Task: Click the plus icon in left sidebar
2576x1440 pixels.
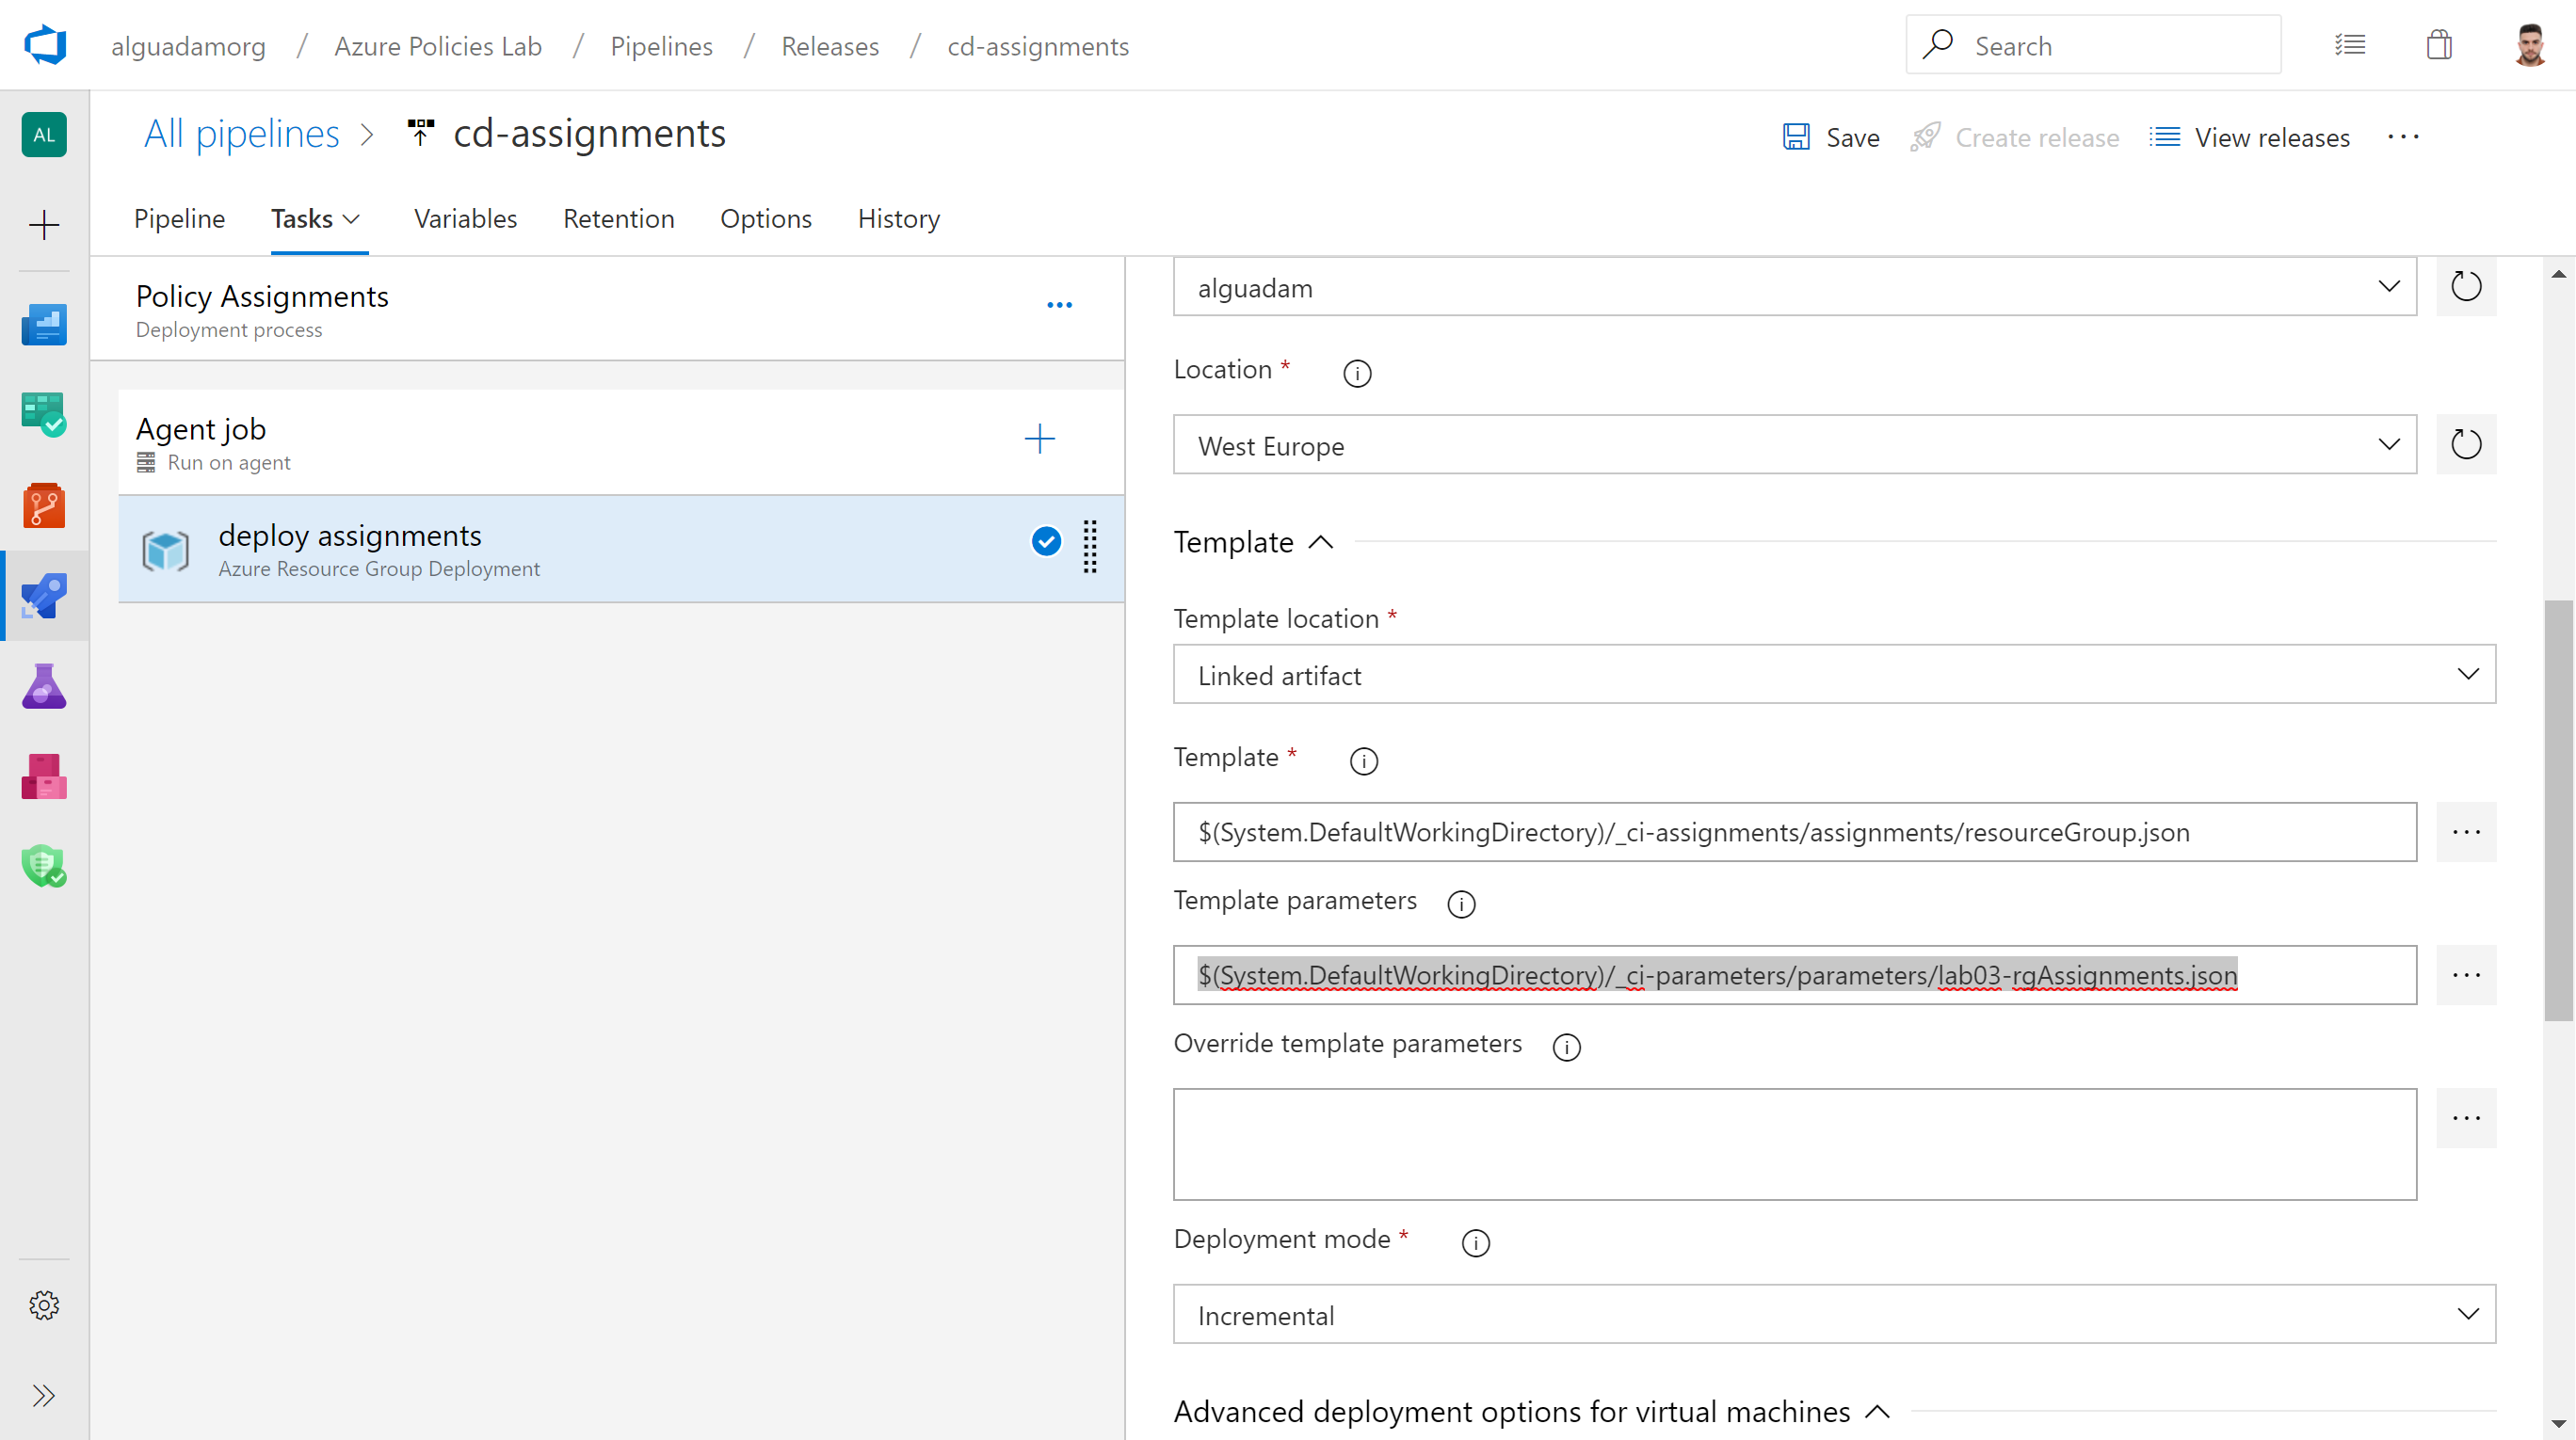Action: [x=44, y=225]
